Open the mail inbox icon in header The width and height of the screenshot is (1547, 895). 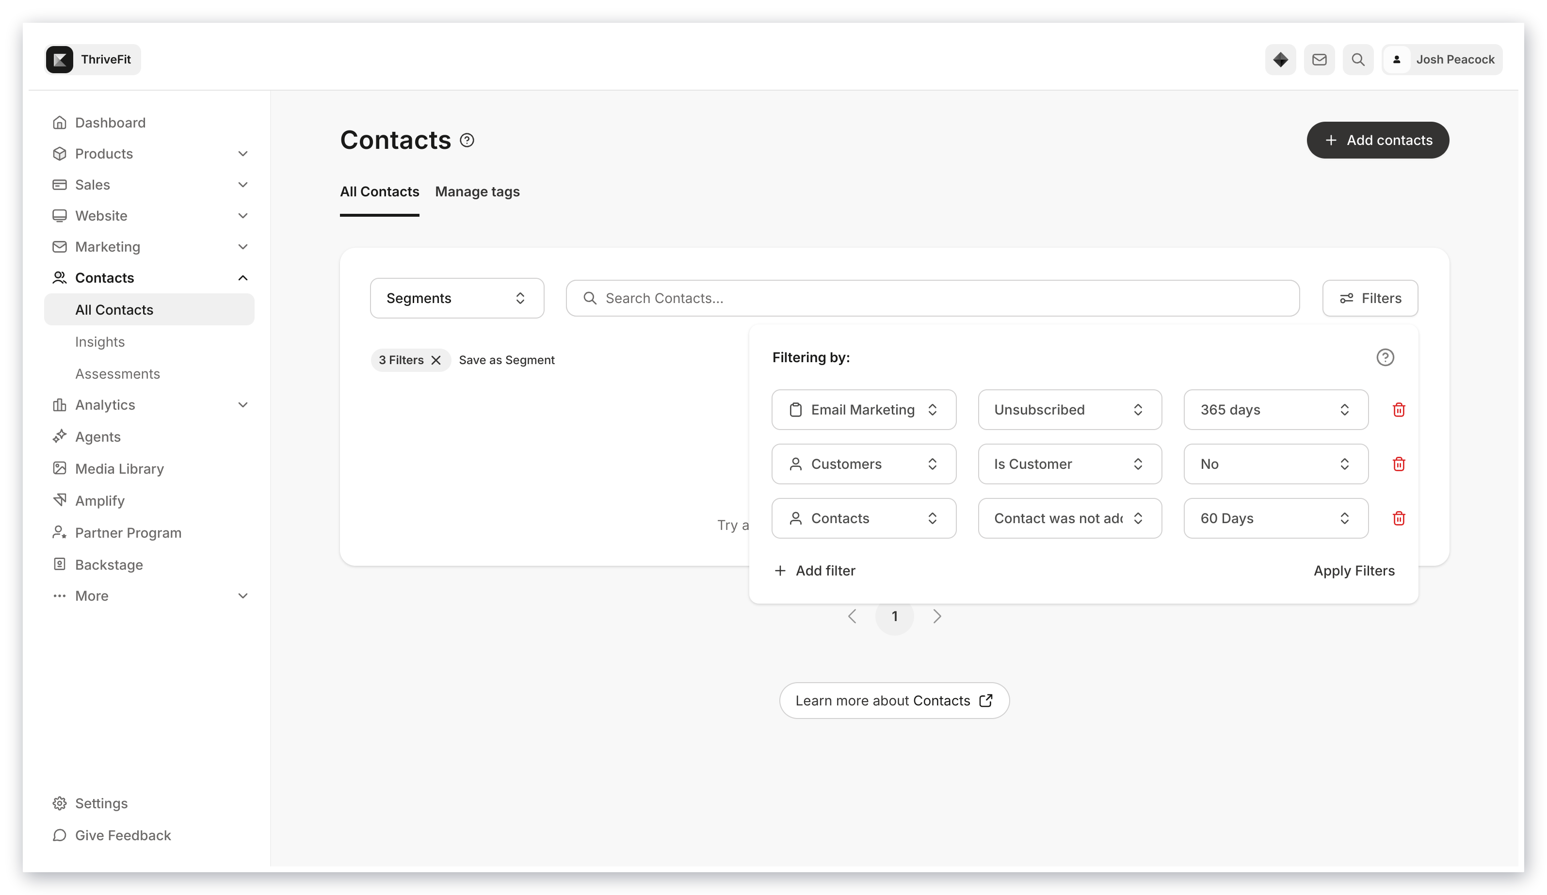1319,60
